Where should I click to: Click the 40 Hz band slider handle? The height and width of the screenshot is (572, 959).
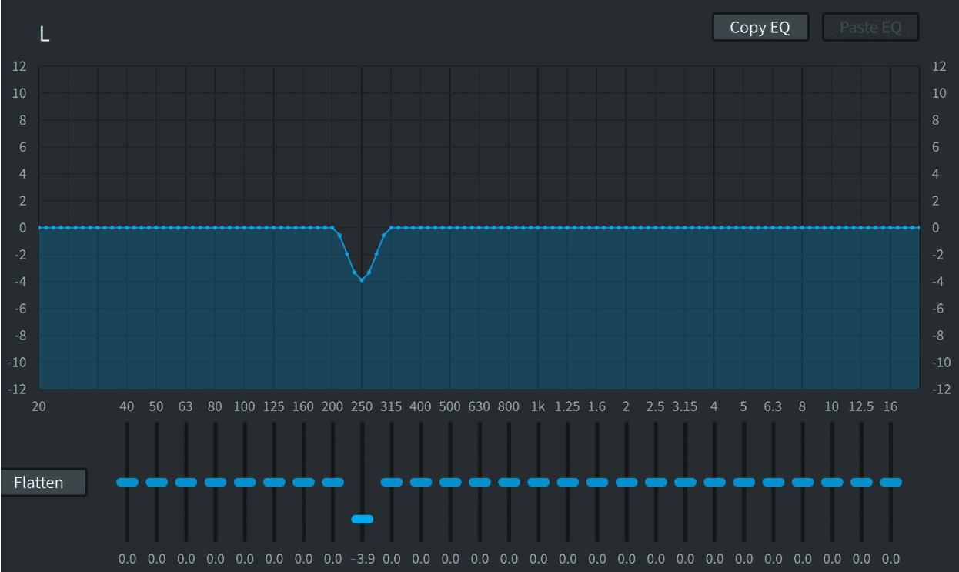click(127, 482)
